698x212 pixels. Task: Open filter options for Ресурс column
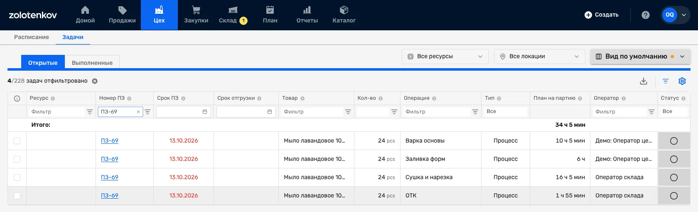89,112
